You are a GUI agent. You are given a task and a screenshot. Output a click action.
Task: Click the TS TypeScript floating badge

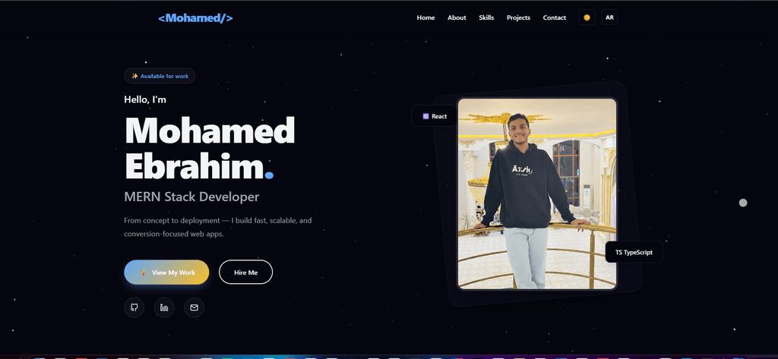point(634,253)
